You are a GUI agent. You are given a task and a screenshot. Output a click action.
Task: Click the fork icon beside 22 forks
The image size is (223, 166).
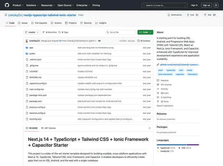pyautogui.click(x=158, y=101)
